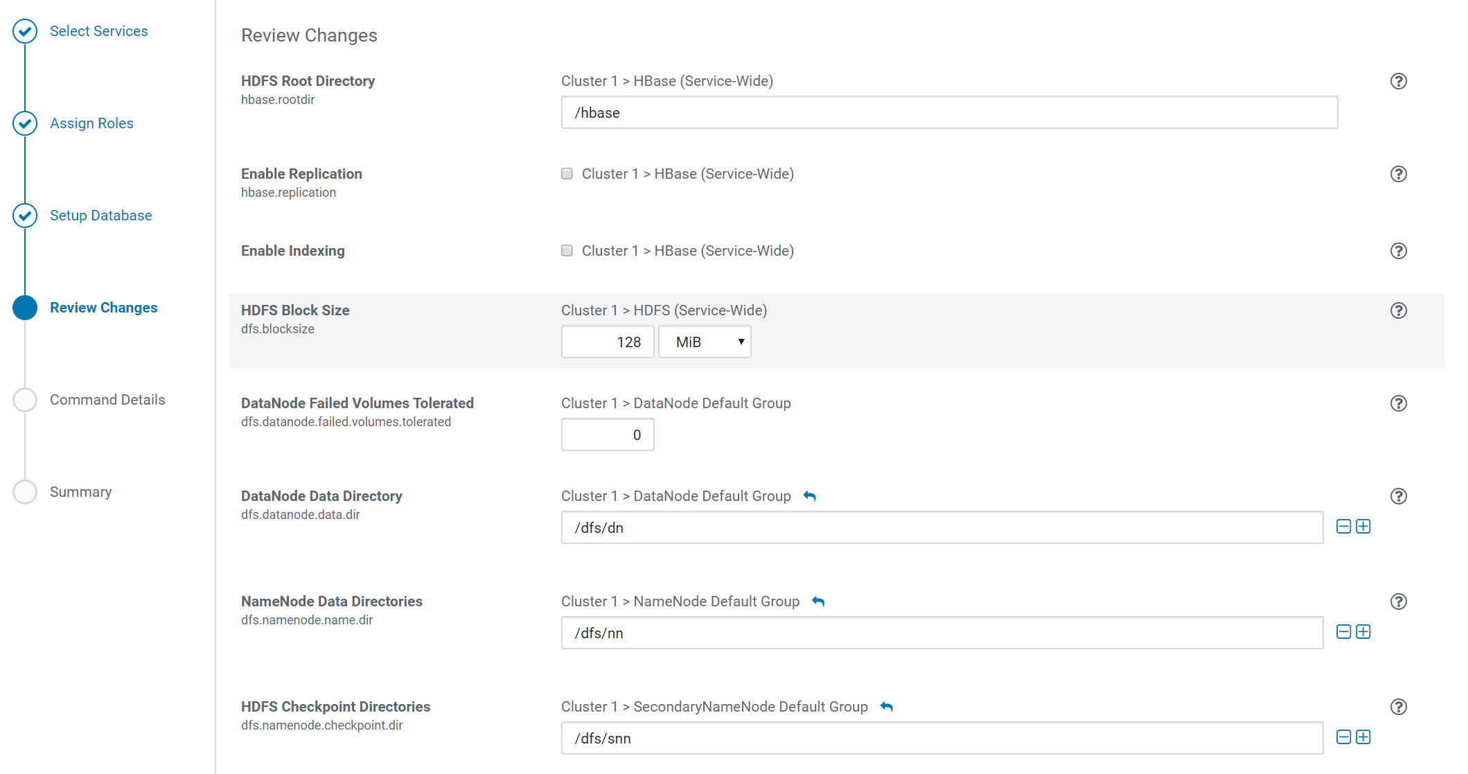Revert HDFS Checkpoint Directories value
The height and width of the screenshot is (774, 1468).
click(x=886, y=707)
